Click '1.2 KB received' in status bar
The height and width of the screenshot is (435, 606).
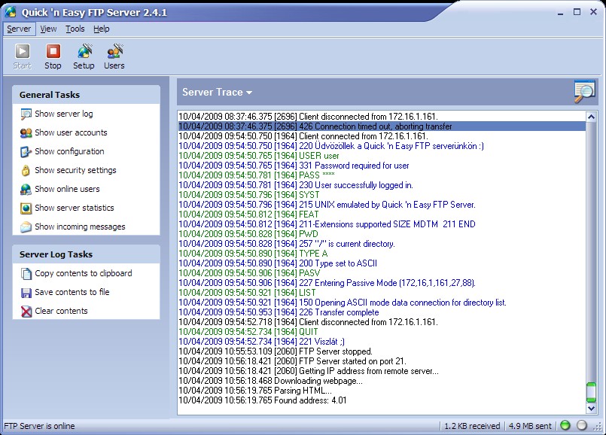[x=472, y=426]
